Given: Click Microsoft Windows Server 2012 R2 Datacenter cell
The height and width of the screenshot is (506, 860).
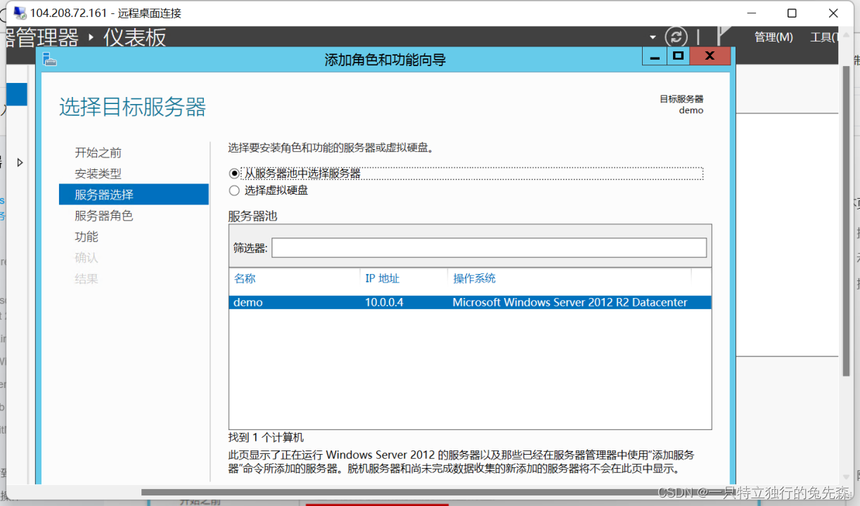Looking at the screenshot, I should pyautogui.click(x=570, y=302).
